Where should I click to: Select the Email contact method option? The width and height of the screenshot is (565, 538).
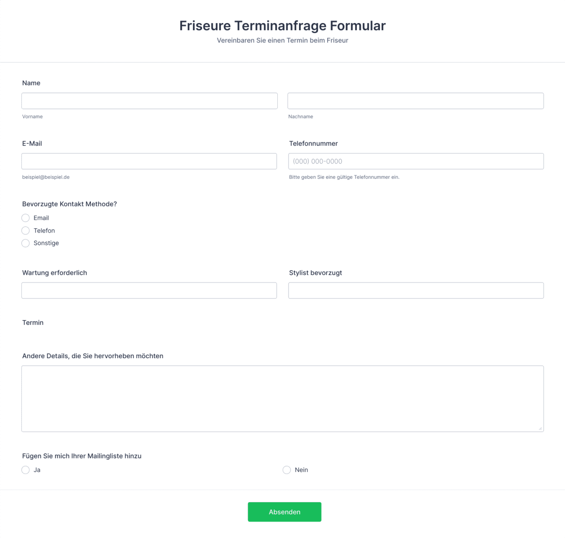[25, 218]
